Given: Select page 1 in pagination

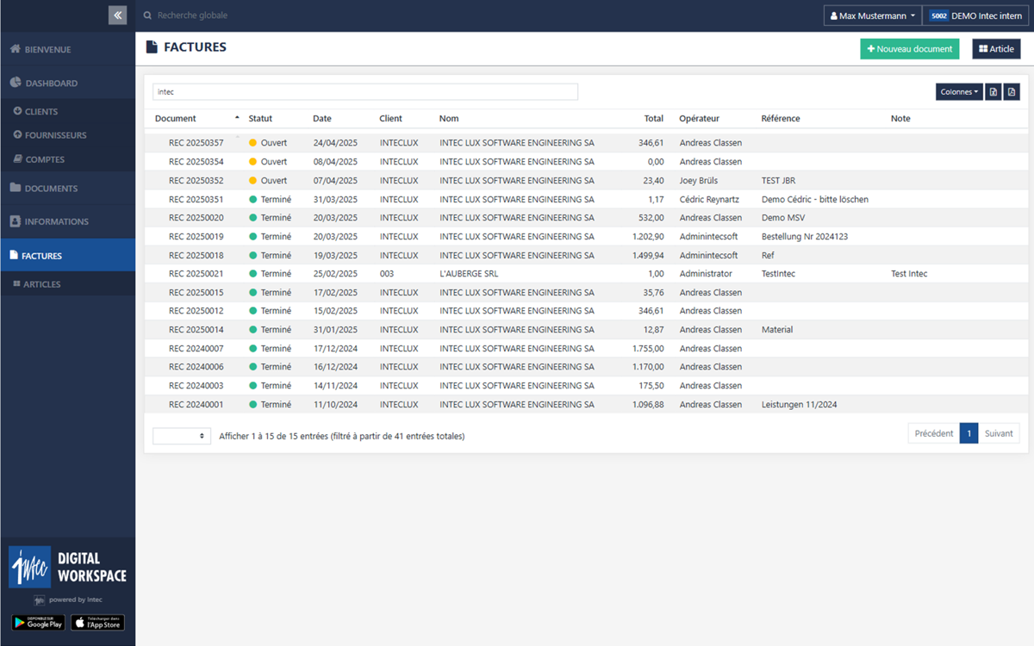Looking at the screenshot, I should pyautogui.click(x=969, y=433).
